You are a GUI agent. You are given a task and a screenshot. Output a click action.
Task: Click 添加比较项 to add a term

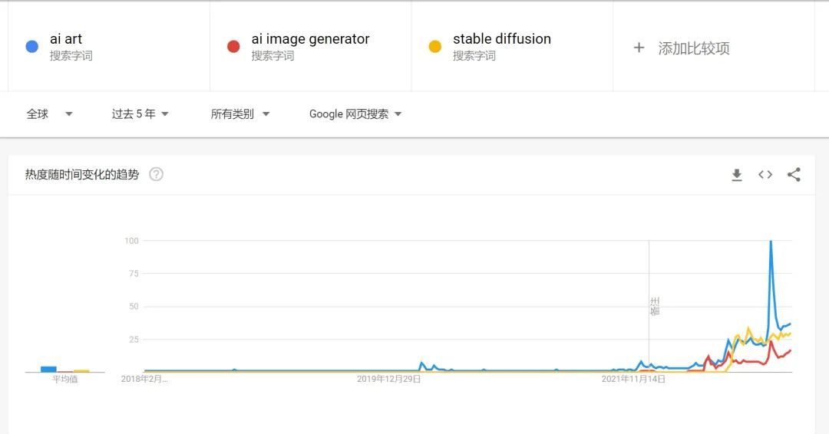pyautogui.click(x=694, y=48)
